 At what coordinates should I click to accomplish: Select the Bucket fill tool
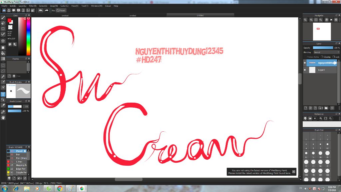coord(3,53)
